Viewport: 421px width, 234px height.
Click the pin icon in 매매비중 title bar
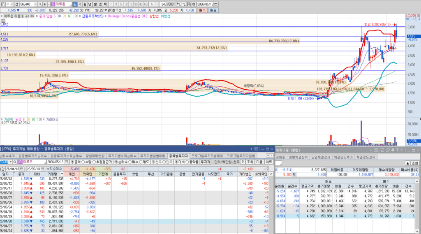pos(393,150)
